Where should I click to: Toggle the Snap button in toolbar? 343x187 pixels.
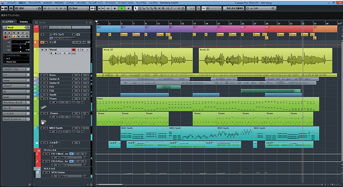pyautogui.click(x=203, y=8)
